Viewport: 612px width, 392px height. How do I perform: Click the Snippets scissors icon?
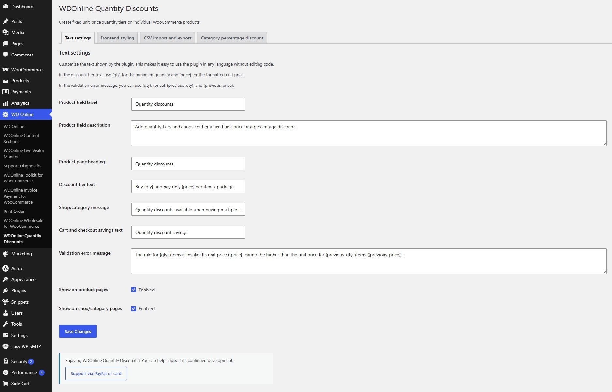(x=6, y=302)
